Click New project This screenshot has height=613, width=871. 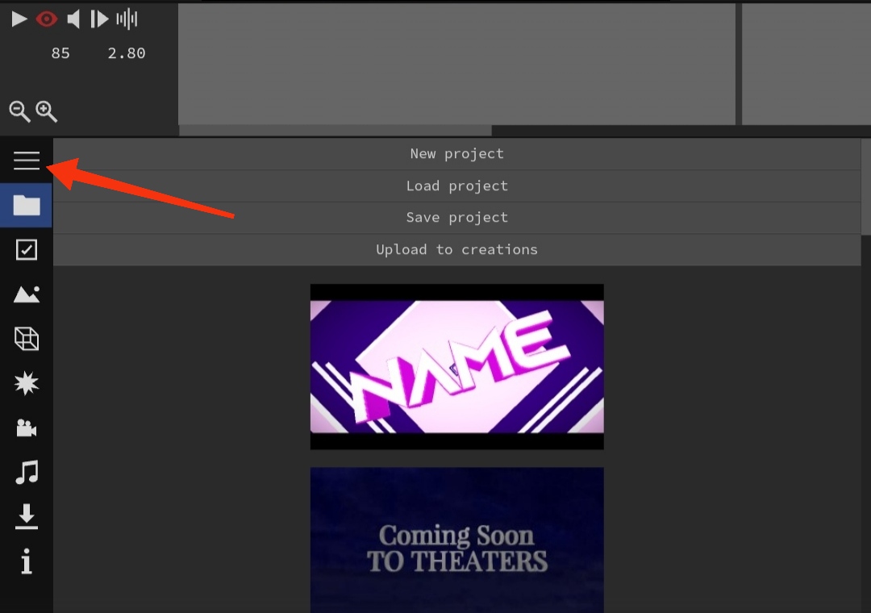(456, 154)
